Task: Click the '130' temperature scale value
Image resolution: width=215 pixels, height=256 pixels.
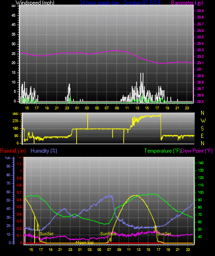Action: pos(201,171)
